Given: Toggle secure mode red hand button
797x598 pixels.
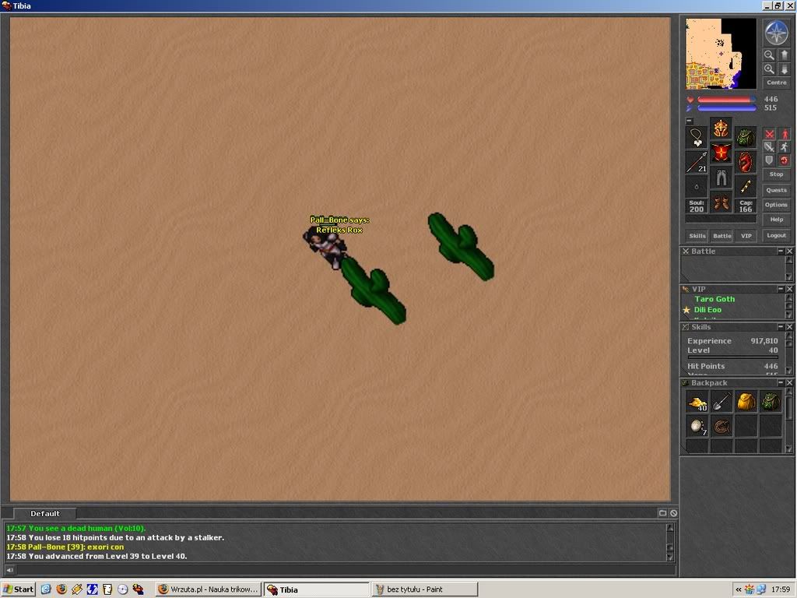Looking at the screenshot, I should [785, 160].
